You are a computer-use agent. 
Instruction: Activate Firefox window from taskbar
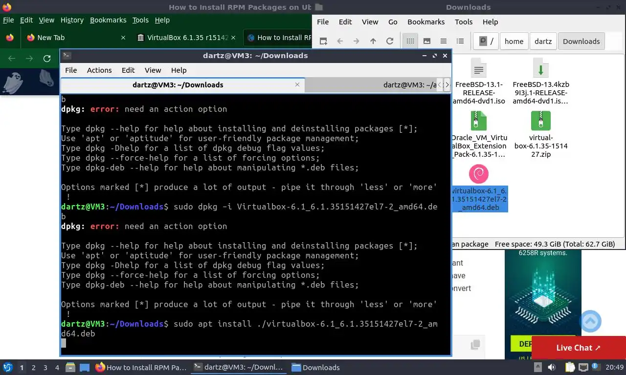pyautogui.click(x=141, y=367)
